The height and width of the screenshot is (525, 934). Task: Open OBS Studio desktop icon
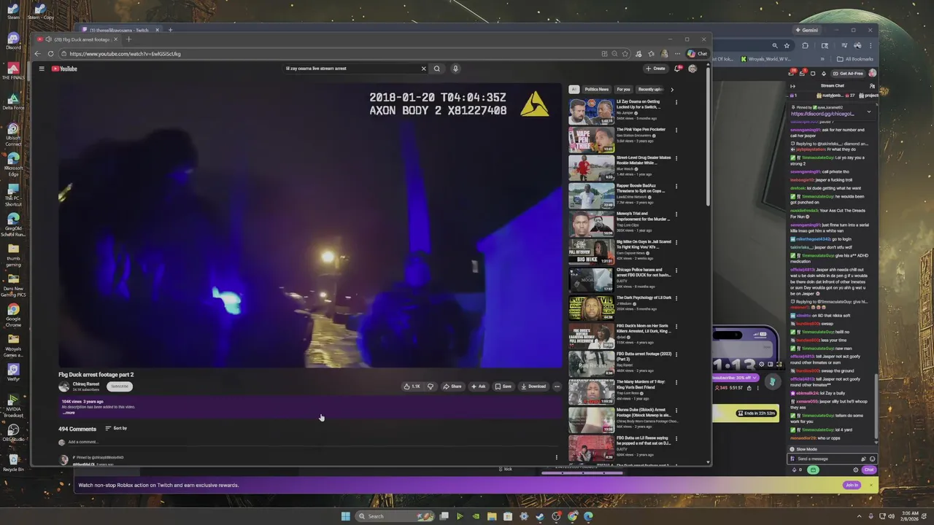click(x=13, y=432)
